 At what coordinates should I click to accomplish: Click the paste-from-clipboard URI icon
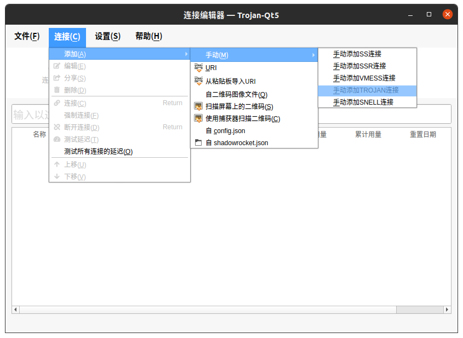coord(198,81)
